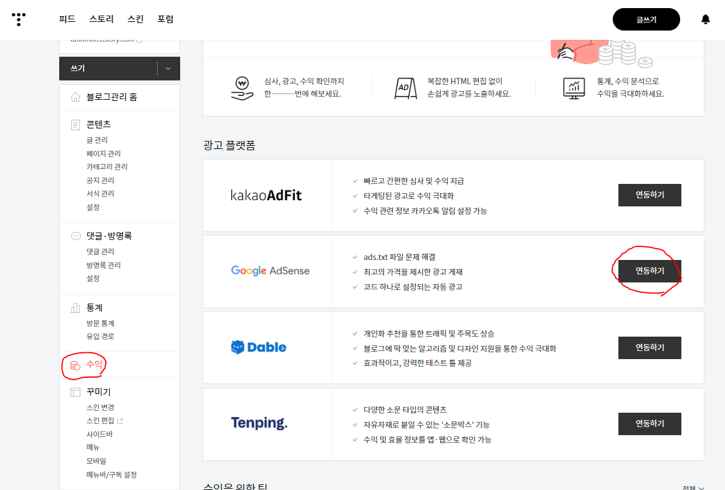Open 블로그관리 홈
Image resolution: width=725 pixels, height=490 pixels.
(x=112, y=97)
